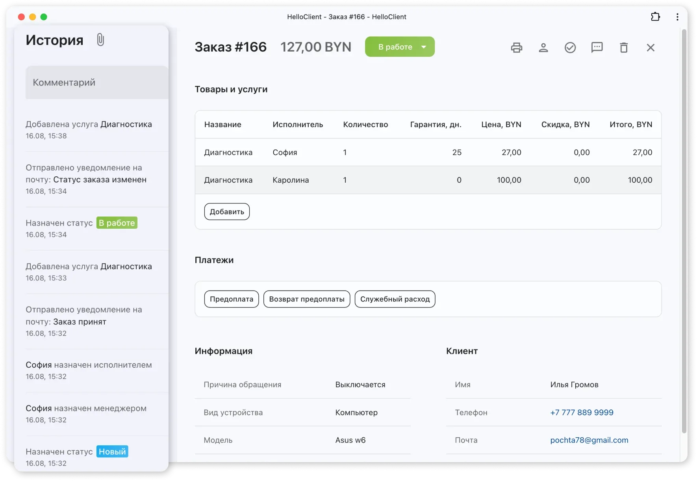The width and height of the screenshot is (697, 481).
Task: Open the assign person icon
Action: pyautogui.click(x=543, y=48)
